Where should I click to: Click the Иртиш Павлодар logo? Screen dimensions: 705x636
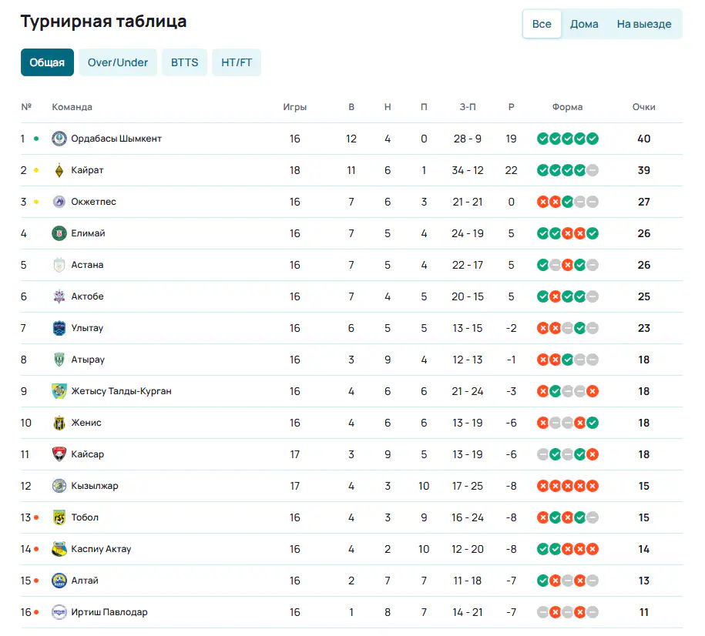(59, 611)
